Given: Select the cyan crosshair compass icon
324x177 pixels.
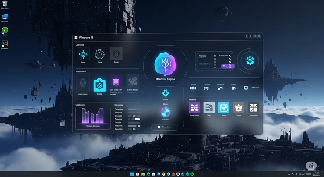Looking at the screenshot, I should [x=83, y=54].
